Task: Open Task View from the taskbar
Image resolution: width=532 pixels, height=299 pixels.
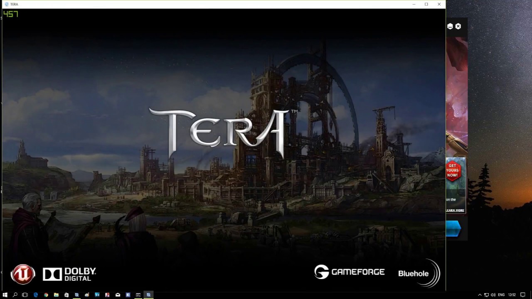Action: [x=25, y=295]
